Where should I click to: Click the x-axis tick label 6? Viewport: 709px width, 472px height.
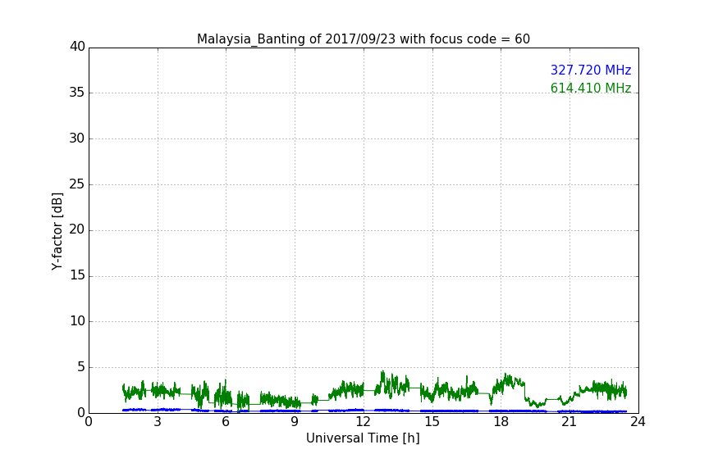point(226,422)
